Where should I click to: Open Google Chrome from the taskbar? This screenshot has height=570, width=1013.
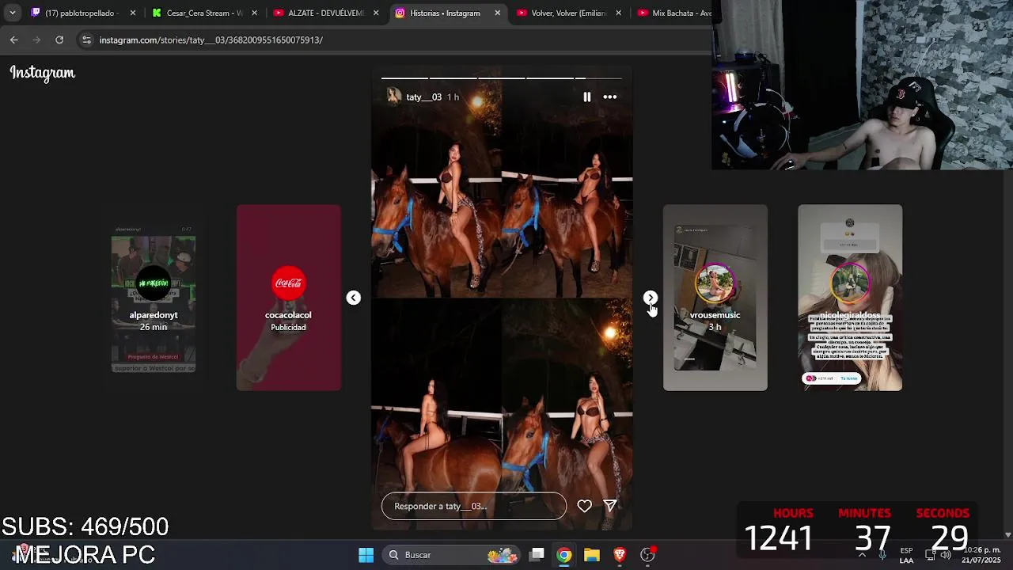(x=563, y=555)
